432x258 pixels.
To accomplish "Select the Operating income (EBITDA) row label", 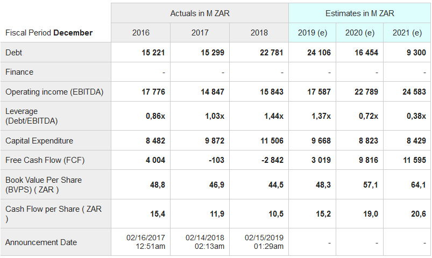I will click(54, 92).
